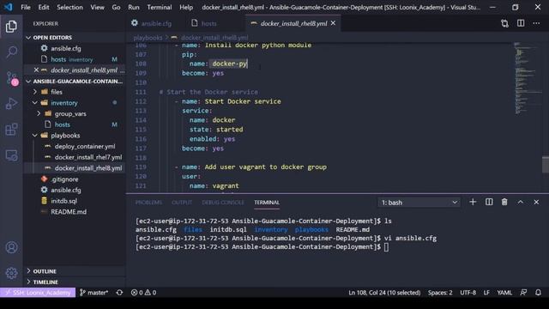Open the Run menu
549x309 pixels.
click(134, 7)
